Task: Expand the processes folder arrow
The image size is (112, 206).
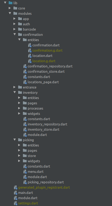Action: (x=19, y=108)
